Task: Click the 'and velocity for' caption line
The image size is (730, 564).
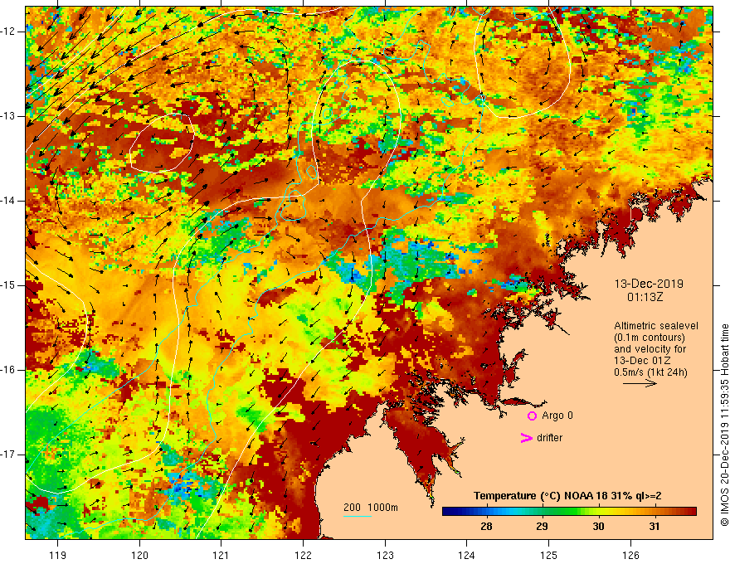Action: click(x=650, y=349)
